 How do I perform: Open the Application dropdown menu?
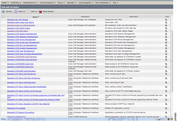click(72, 3)
